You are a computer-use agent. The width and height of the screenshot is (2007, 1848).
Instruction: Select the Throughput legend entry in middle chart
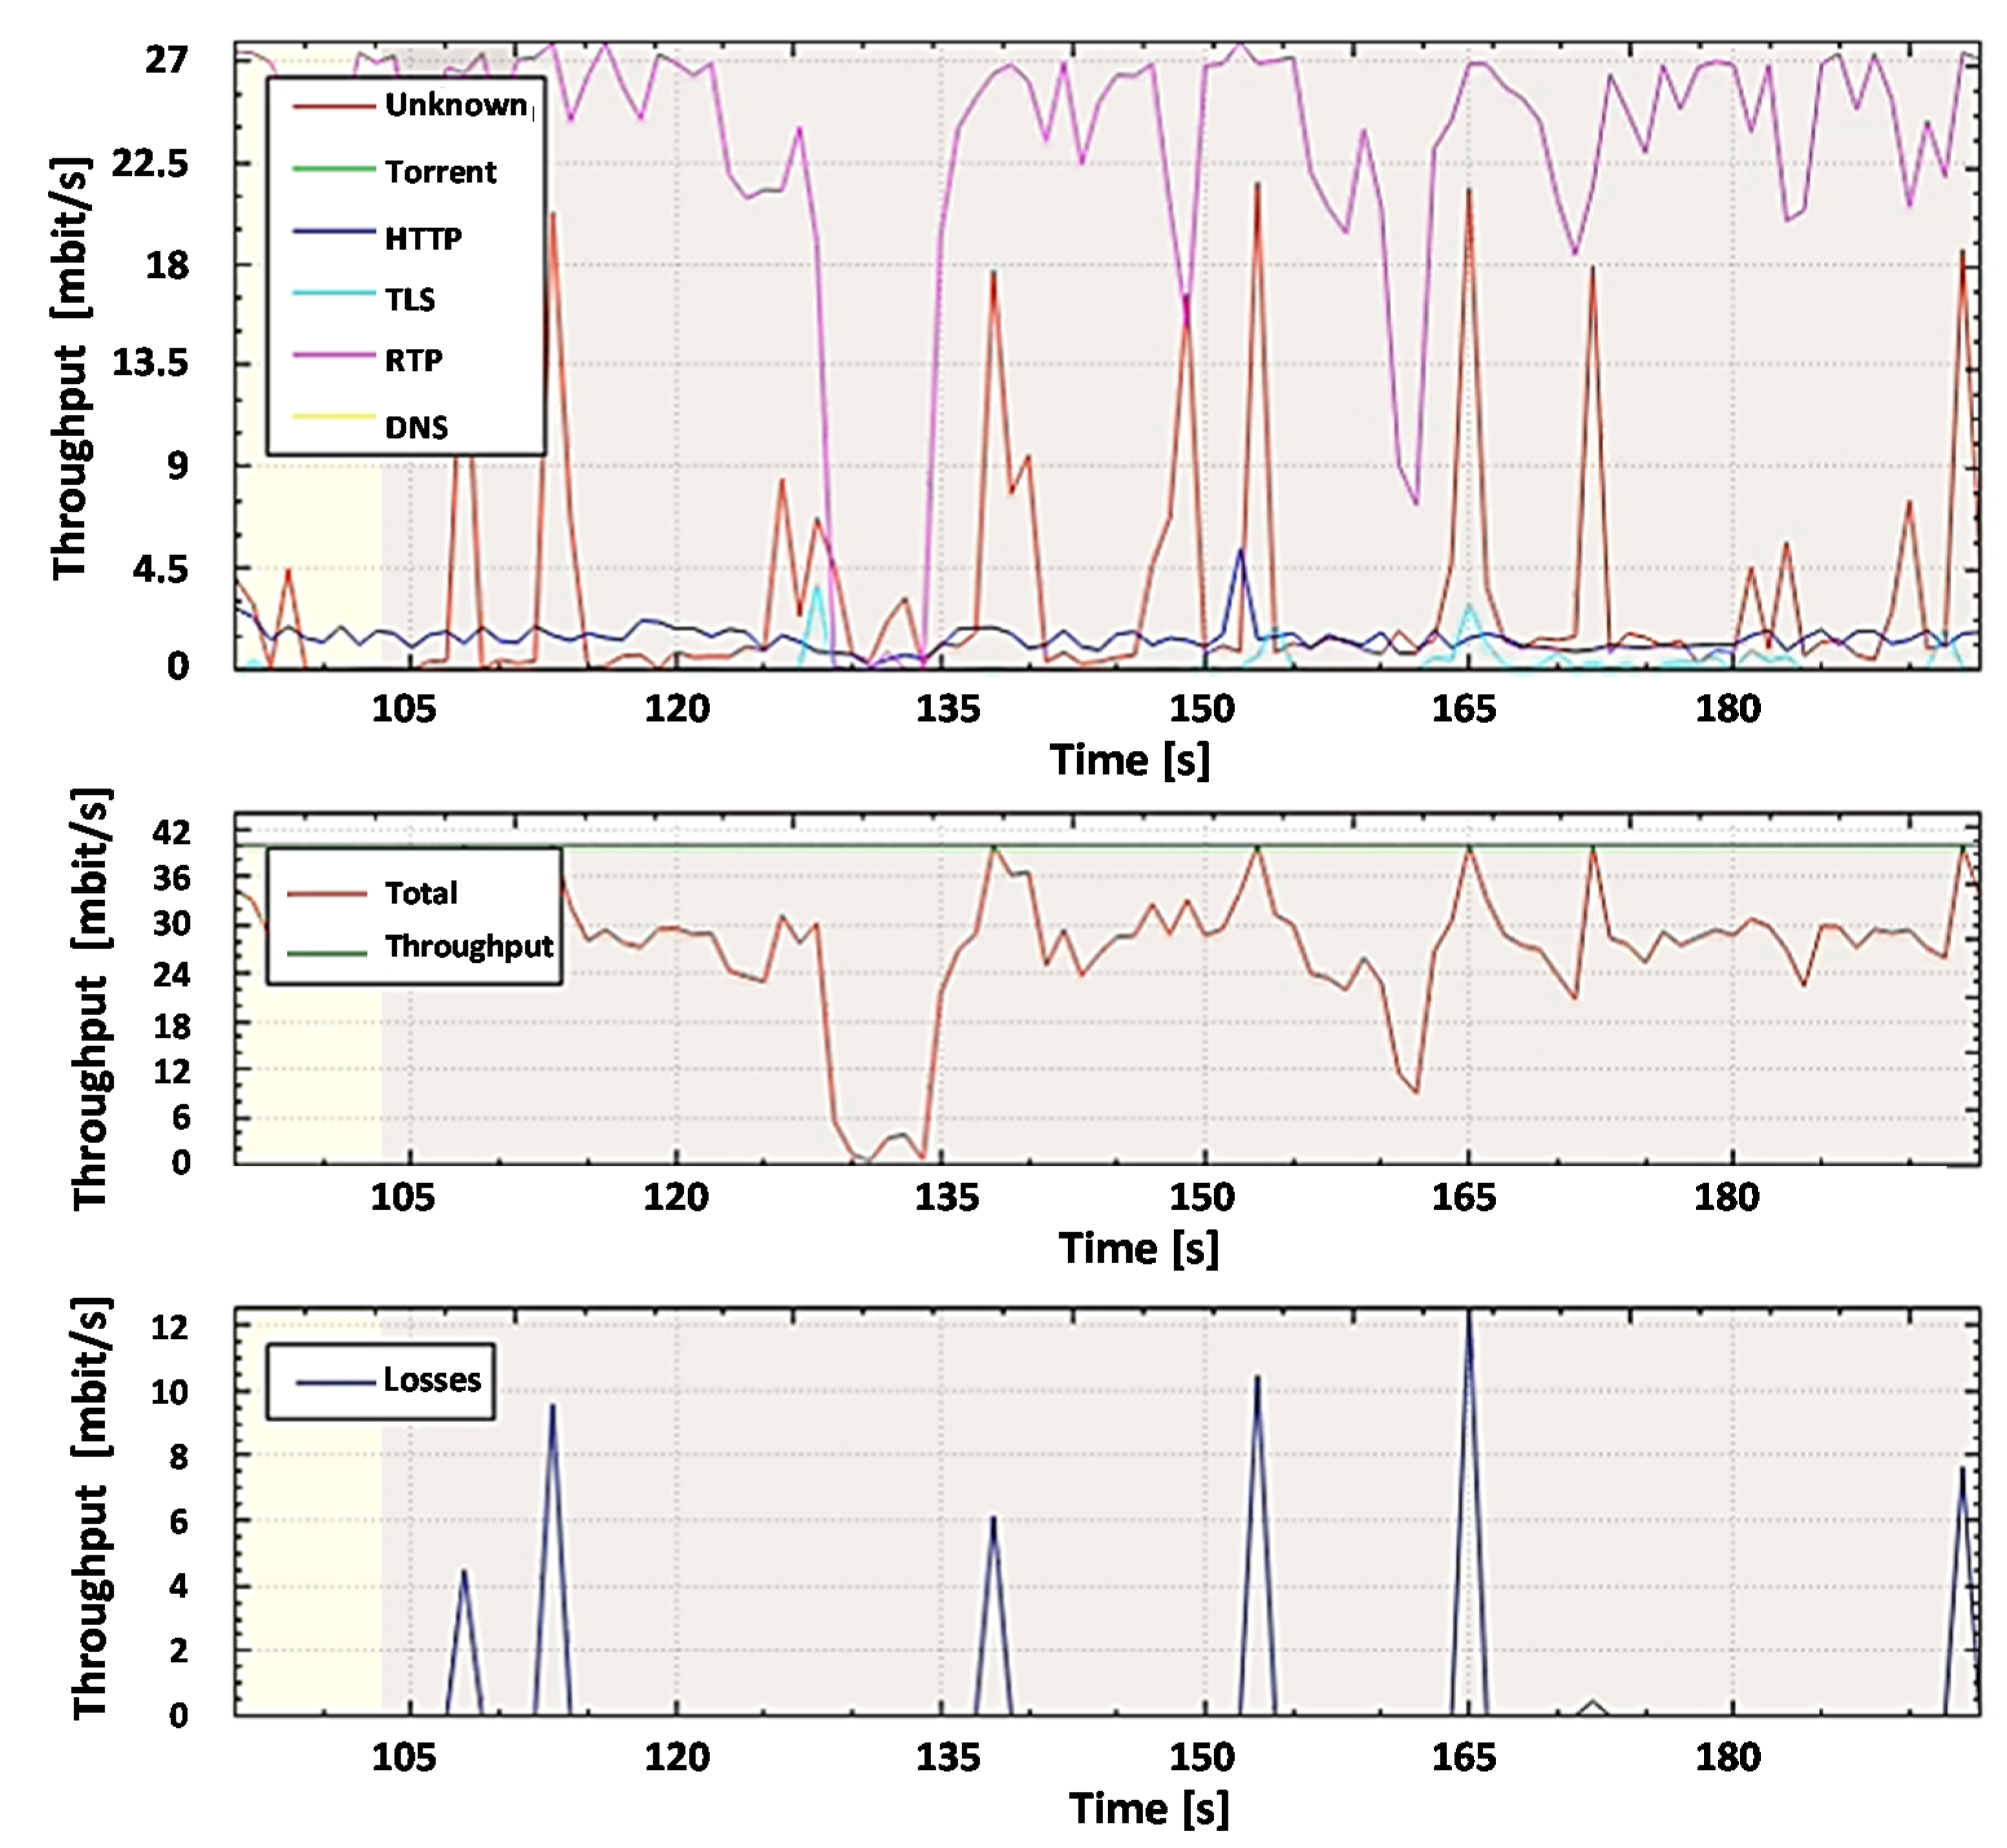click(469, 946)
